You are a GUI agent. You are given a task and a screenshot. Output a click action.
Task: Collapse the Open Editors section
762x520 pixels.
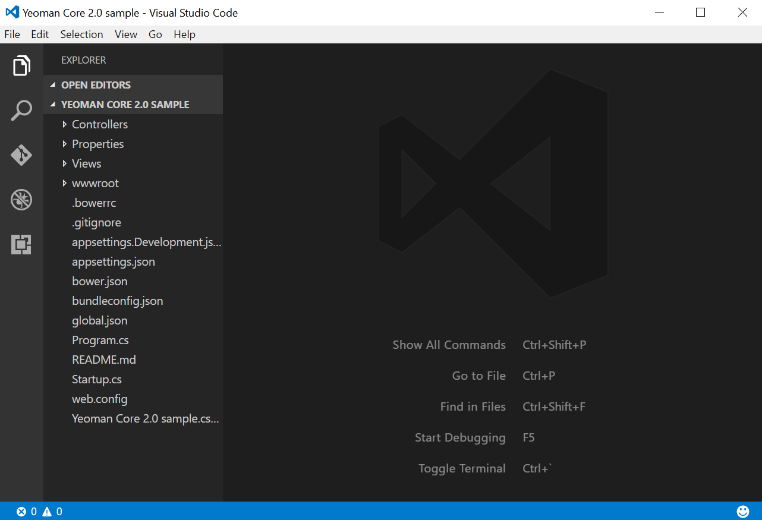click(133, 85)
